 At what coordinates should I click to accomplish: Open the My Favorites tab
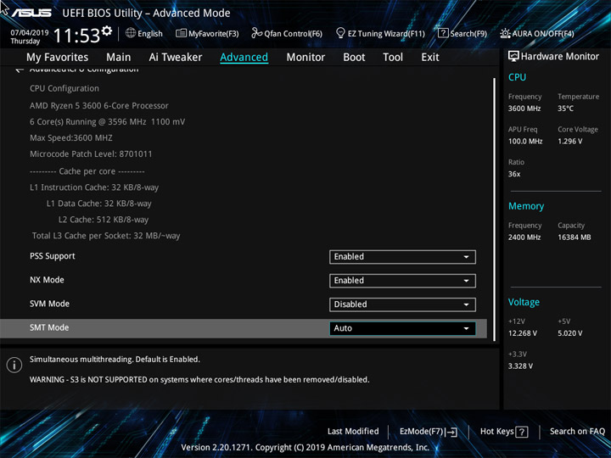pos(58,58)
